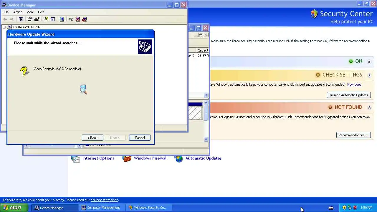This screenshot has height=212, width=377.
Task: Click the Back button in the wizard
Action: tap(92, 138)
